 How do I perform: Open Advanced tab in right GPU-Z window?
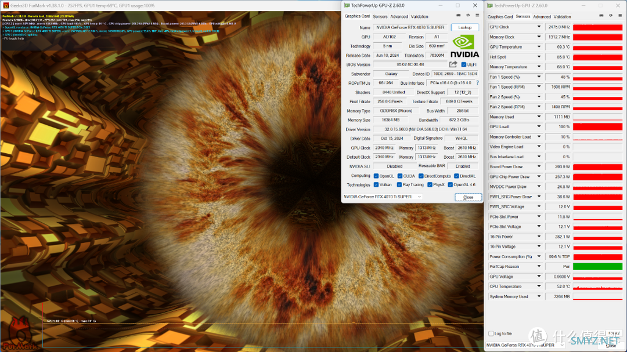click(542, 17)
